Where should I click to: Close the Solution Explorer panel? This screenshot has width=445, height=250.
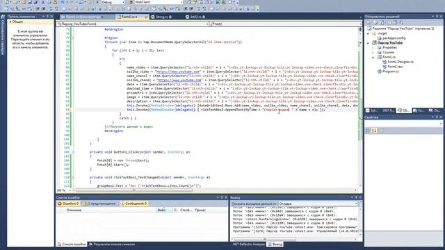coord(441,17)
